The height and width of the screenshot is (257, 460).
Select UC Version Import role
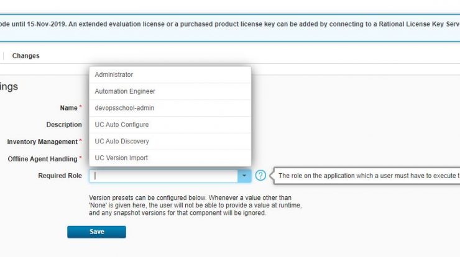pos(170,158)
